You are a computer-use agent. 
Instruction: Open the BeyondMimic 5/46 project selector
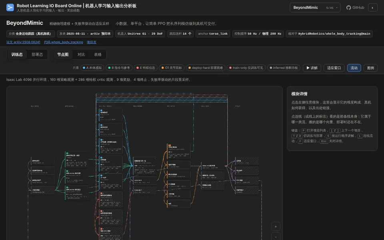(315, 8)
